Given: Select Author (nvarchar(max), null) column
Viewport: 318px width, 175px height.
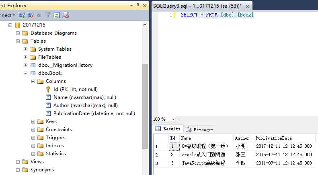Looking at the screenshot, I should pos(86,105).
